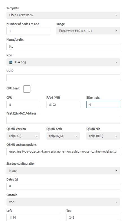Open the Template dropdown

pos(63,15)
